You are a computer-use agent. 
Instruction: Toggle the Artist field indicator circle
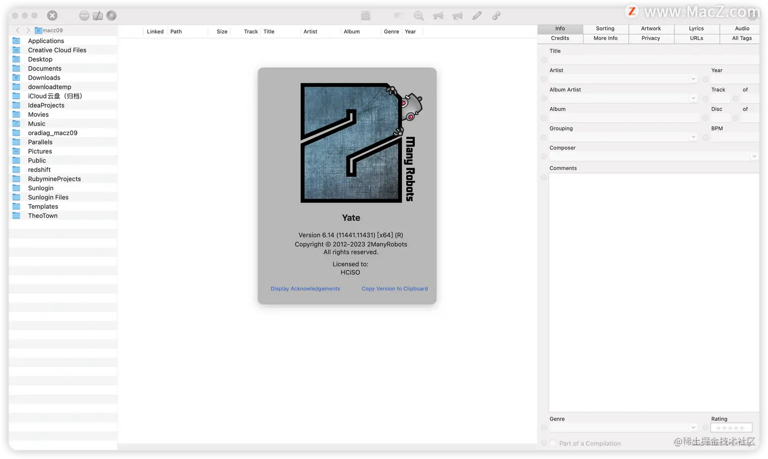tap(544, 79)
